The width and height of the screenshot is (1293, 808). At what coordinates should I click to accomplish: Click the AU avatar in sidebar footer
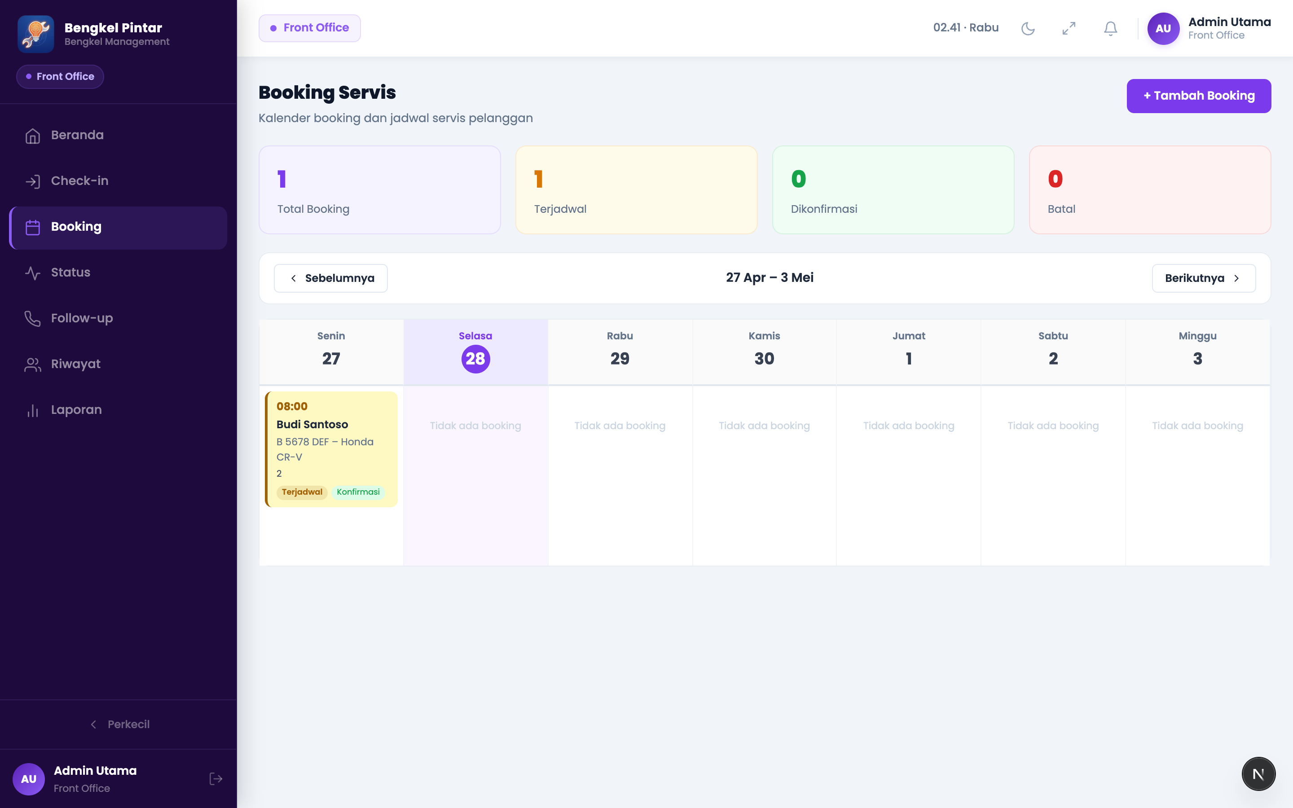pos(29,779)
